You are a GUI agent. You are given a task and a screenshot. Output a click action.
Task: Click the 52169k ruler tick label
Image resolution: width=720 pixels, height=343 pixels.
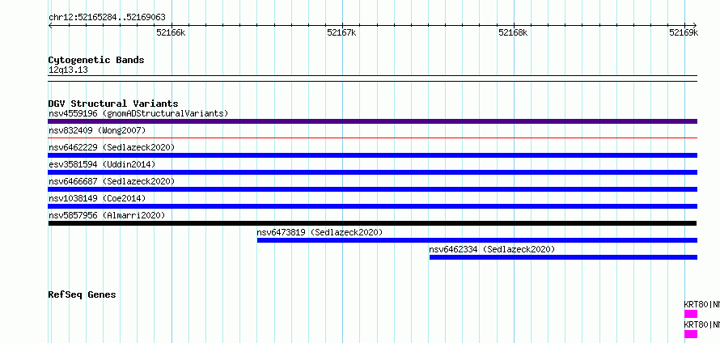pyautogui.click(x=684, y=32)
